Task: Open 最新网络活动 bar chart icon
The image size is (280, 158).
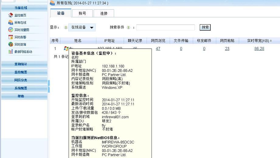Action: (x=11, y=52)
